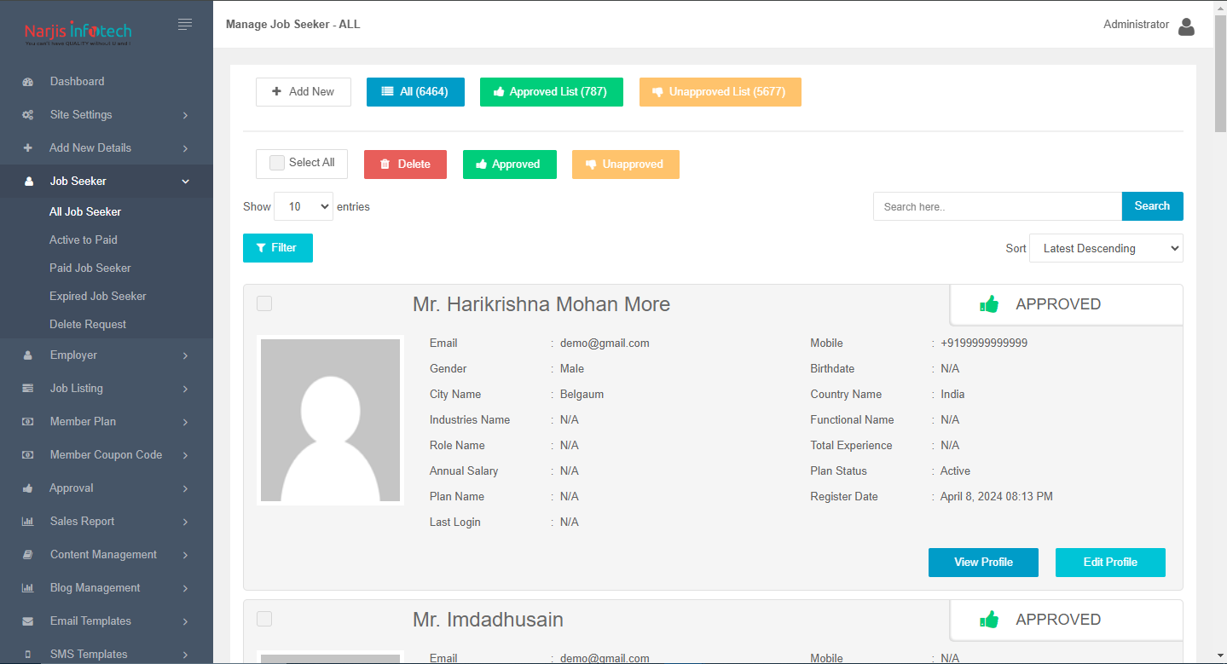Click the Site Settings gears icon
The image size is (1227, 664).
coord(28,115)
